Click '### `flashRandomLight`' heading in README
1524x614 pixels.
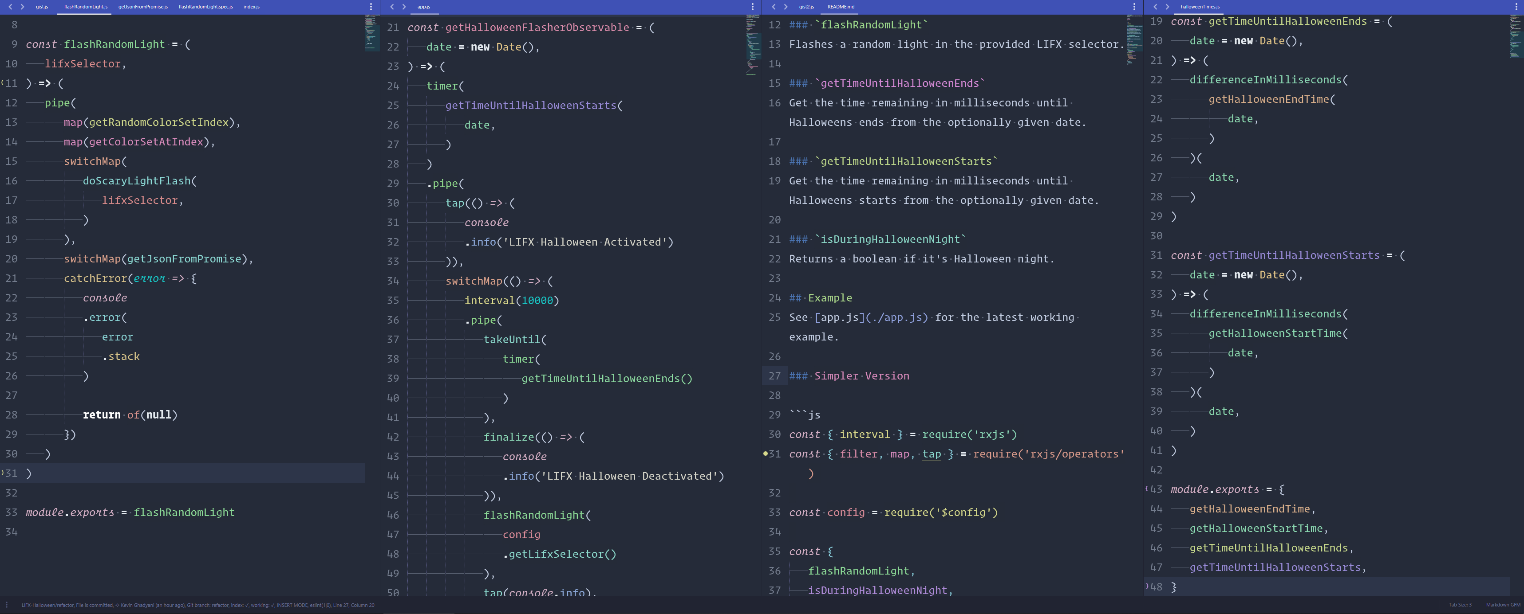pyautogui.click(x=858, y=25)
